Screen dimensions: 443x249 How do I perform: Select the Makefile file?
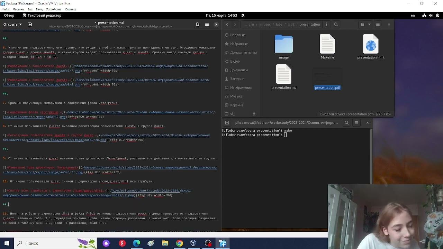pyautogui.click(x=327, y=47)
